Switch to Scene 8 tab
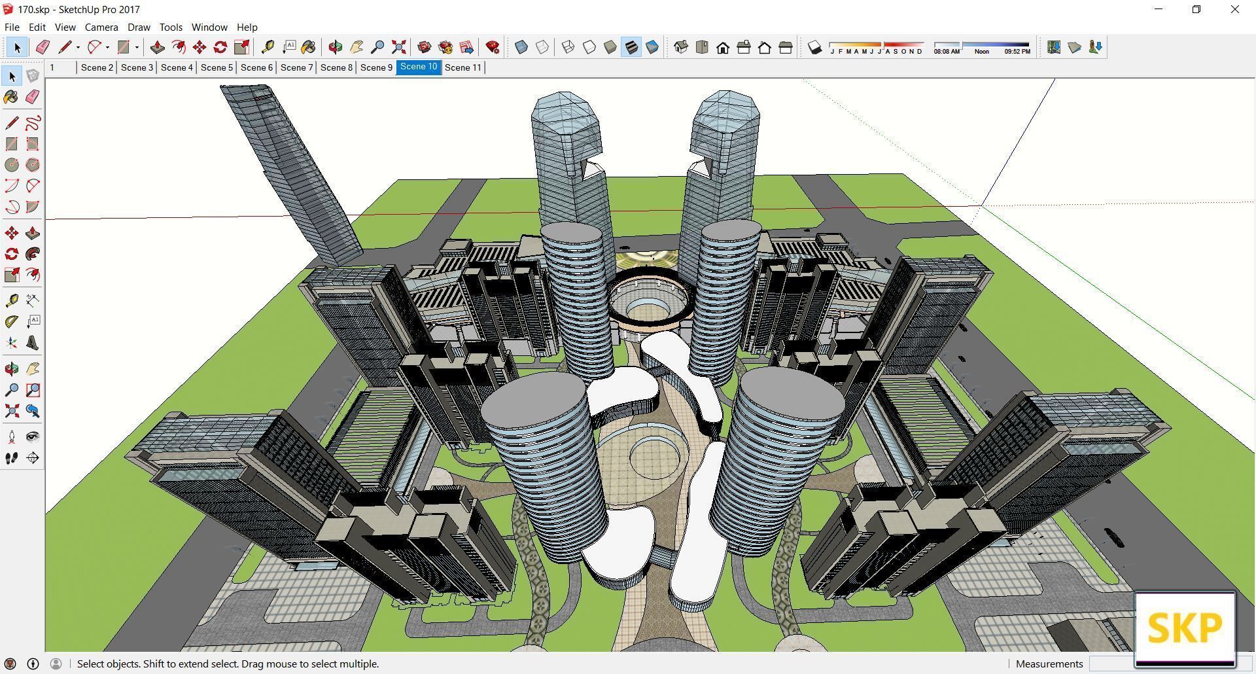This screenshot has width=1256, height=674. pyautogui.click(x=336, y=67)
